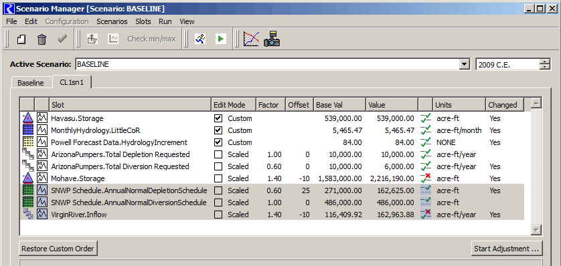Click status icon in AnnualNormalDiversionSchedule row
Screen dimensions: 561x266
pyautogui.click(x=426, y=203)
